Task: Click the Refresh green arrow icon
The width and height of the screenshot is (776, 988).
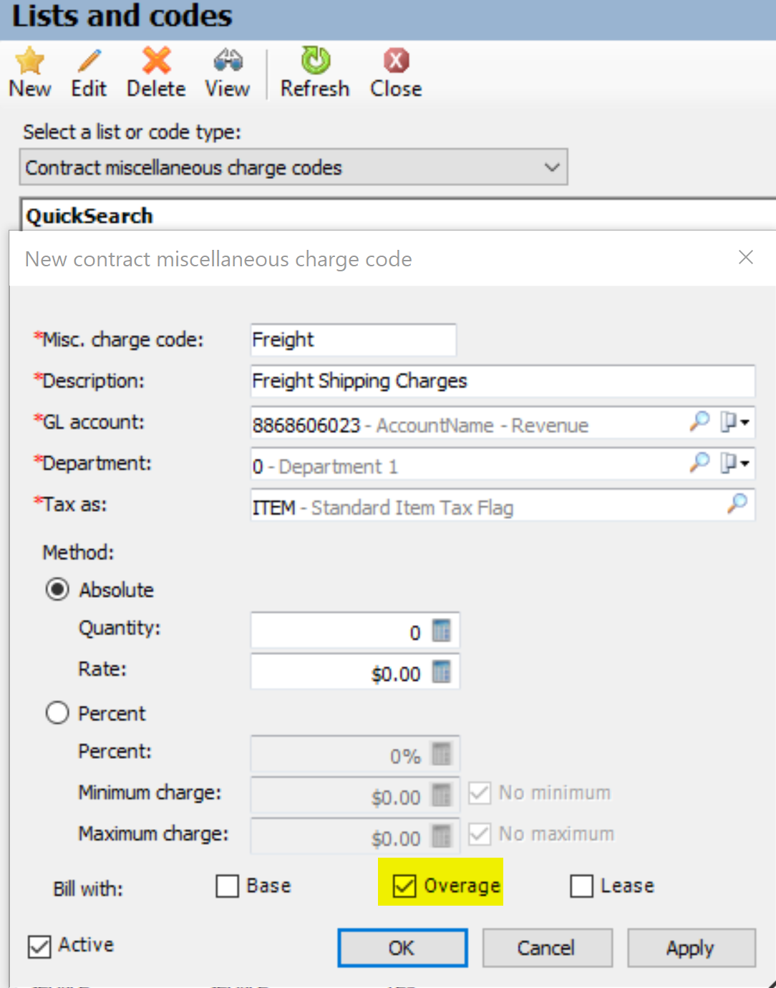Action: (x=315, y=62)
